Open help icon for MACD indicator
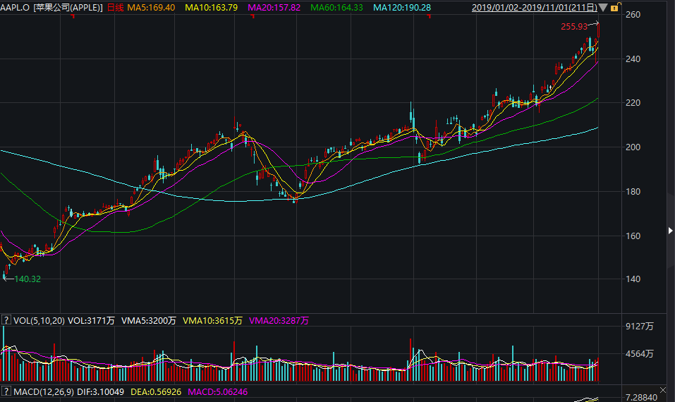The image size is (675, 402). pyautogui.click(x=6, y=391)
